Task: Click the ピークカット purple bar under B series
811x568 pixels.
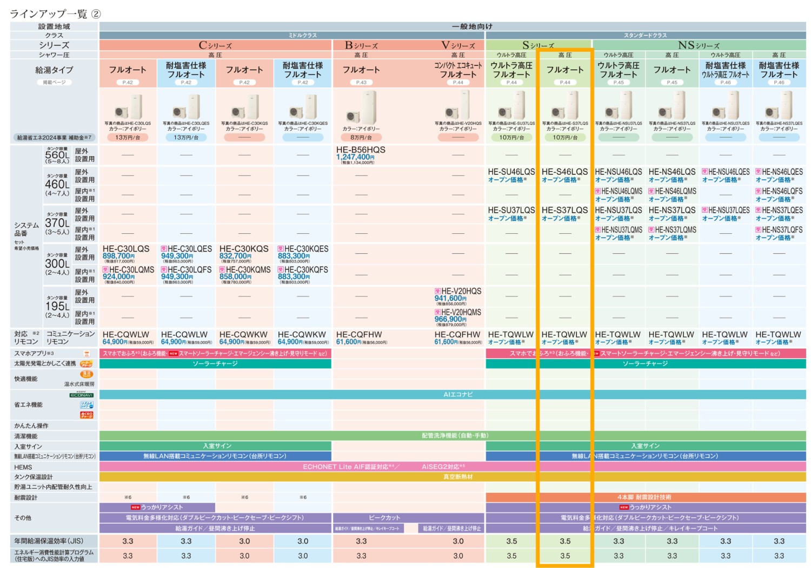Action: [x=384, y=518]
